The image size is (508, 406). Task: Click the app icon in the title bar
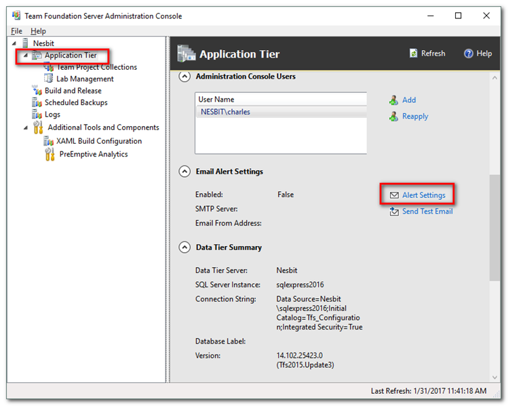point(16,16)
